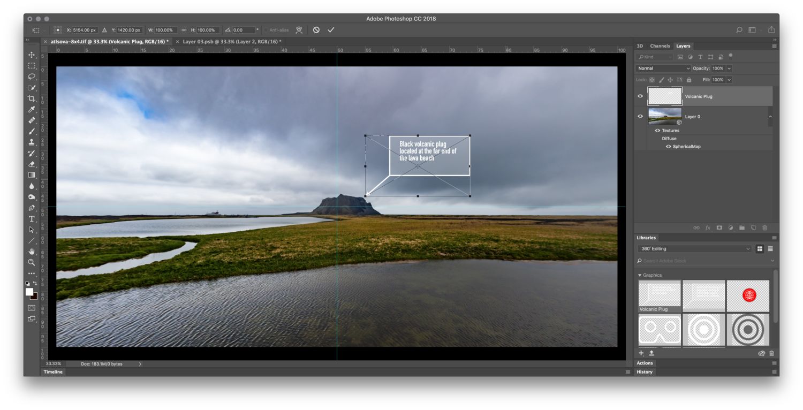Collapse Layer 0 effects chevron
The width and height of the screenshot is (803, 410).
pyautogui.click(x=770, y=116)
